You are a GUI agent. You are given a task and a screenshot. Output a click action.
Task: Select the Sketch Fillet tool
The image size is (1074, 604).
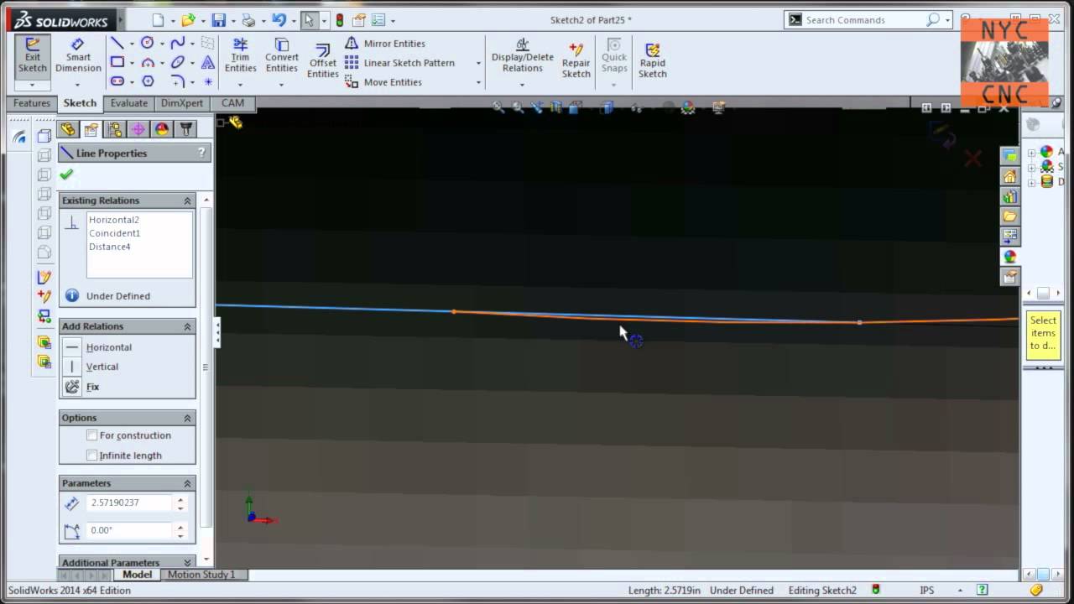point(178,81)
